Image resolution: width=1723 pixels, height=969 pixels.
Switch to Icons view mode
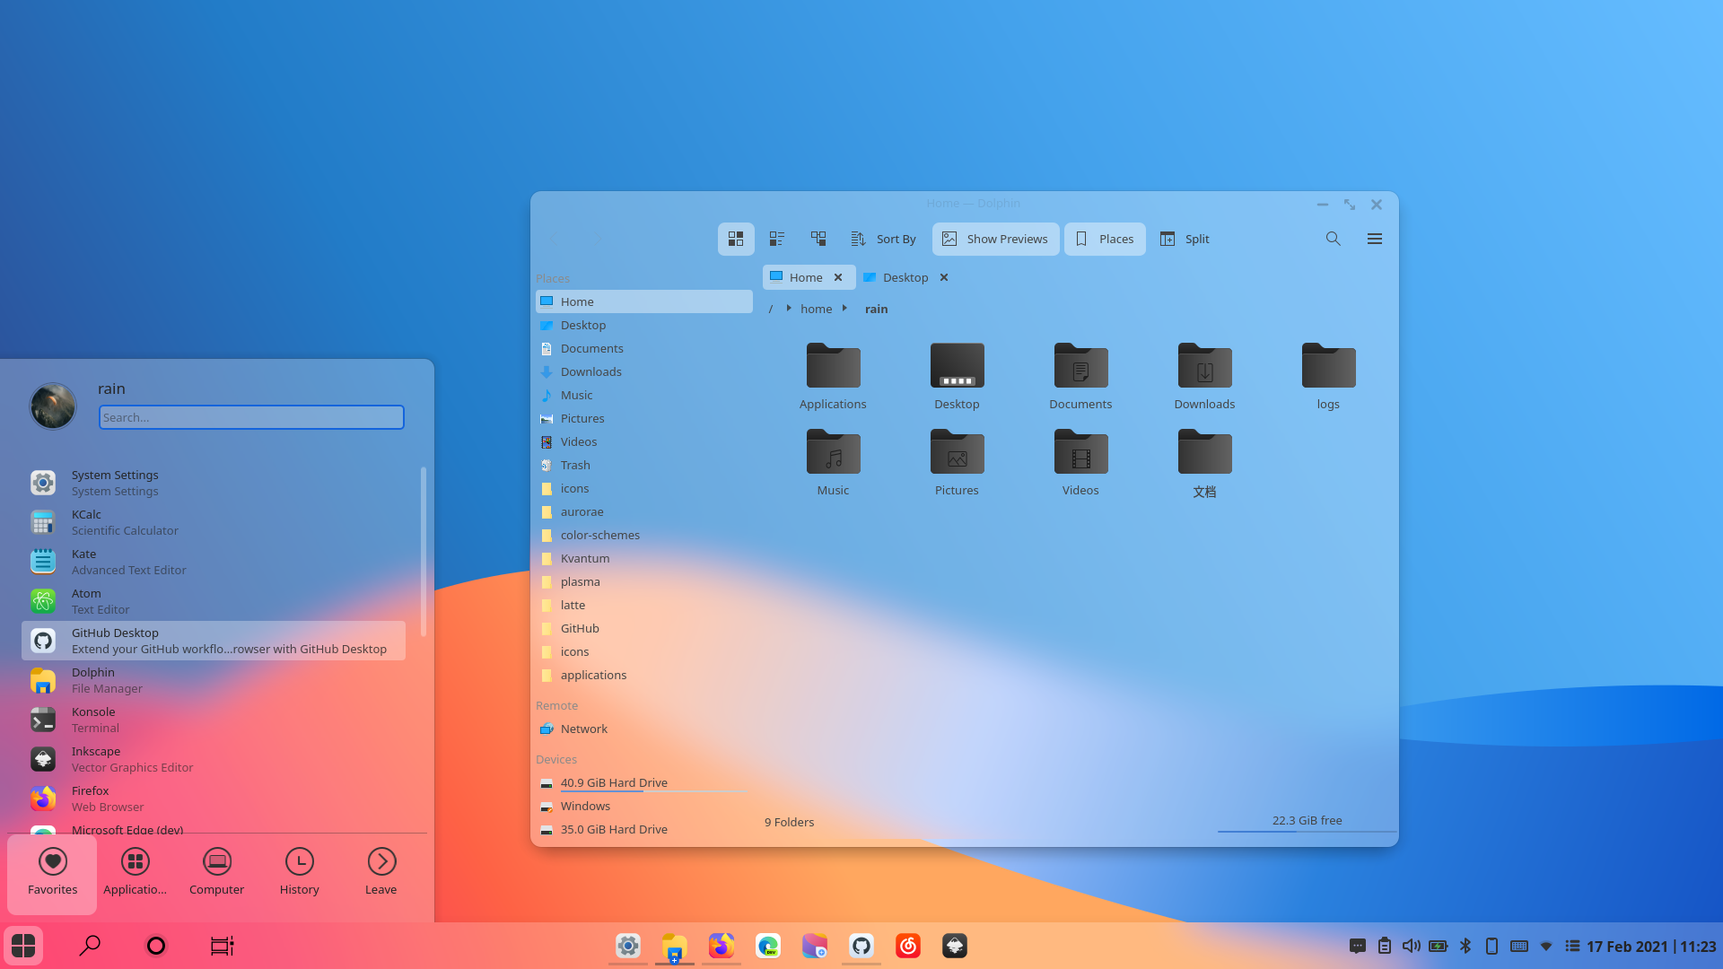[x=736, y=239]
